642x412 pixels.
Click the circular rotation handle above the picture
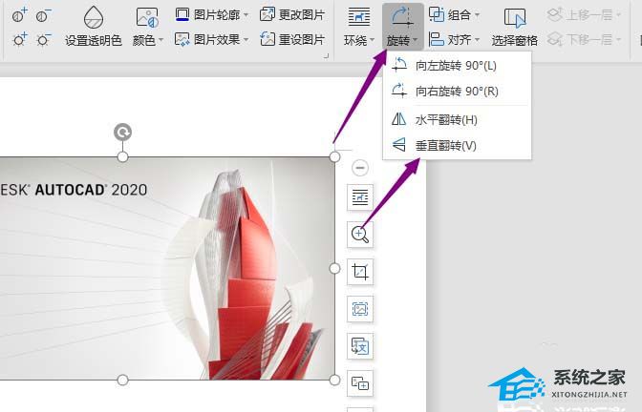[122, 132]
